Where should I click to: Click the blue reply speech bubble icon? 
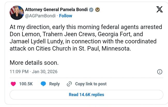tap(43, 84)
